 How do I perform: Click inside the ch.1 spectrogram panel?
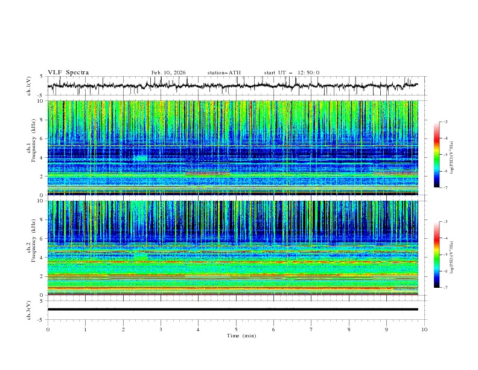tap(232, 148)
